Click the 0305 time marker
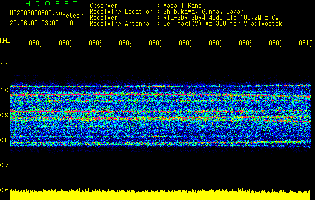The width and height of the screenshot is (315, 200). [155, 43]
